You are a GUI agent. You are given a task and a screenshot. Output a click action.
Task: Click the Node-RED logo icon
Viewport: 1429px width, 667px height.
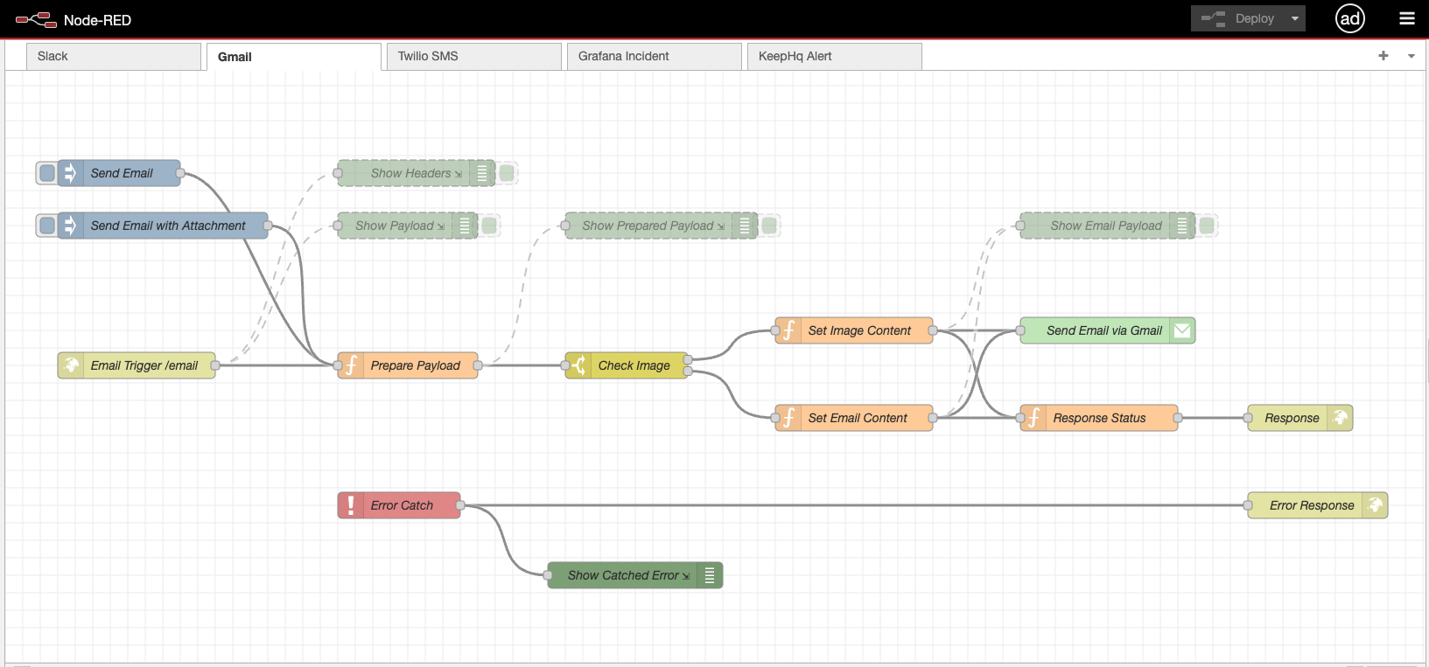click(x=36, y=19)
